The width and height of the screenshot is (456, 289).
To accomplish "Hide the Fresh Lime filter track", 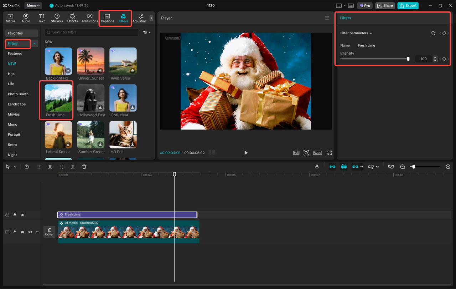I will [x=22, y=214].
